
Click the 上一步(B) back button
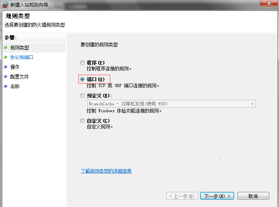coord(182,196)
